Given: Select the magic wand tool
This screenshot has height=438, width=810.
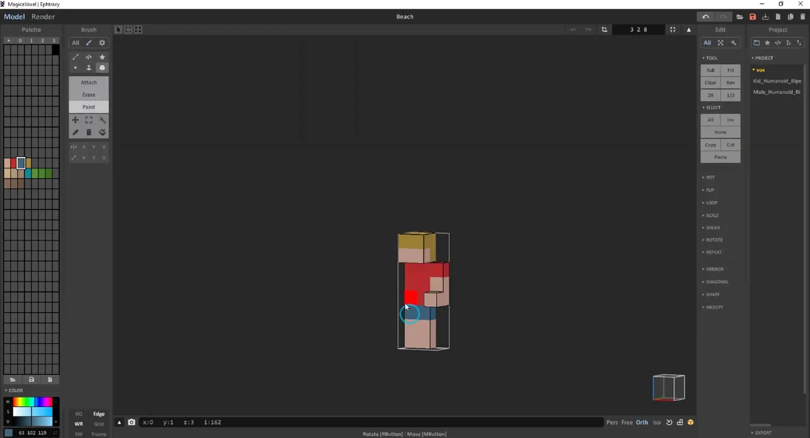Looking at the screenshot, I should click(102, 120).
